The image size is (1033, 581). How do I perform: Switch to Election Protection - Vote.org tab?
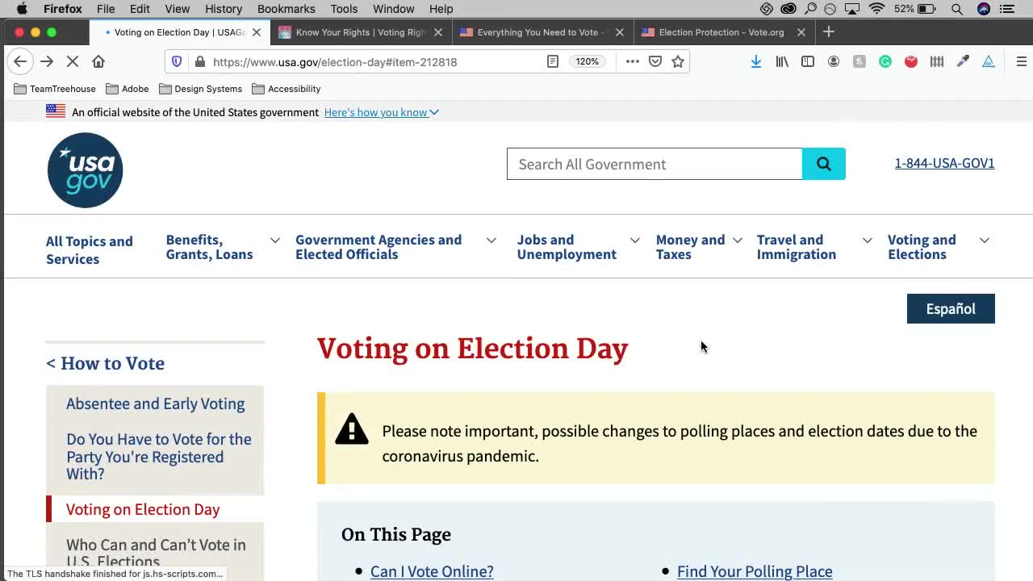721,32
